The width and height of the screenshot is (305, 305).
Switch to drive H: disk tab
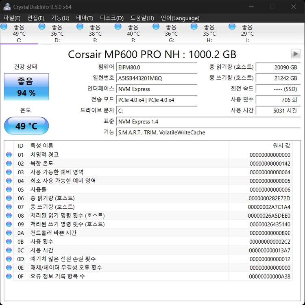pyautogui.click(x=209, y=33)
